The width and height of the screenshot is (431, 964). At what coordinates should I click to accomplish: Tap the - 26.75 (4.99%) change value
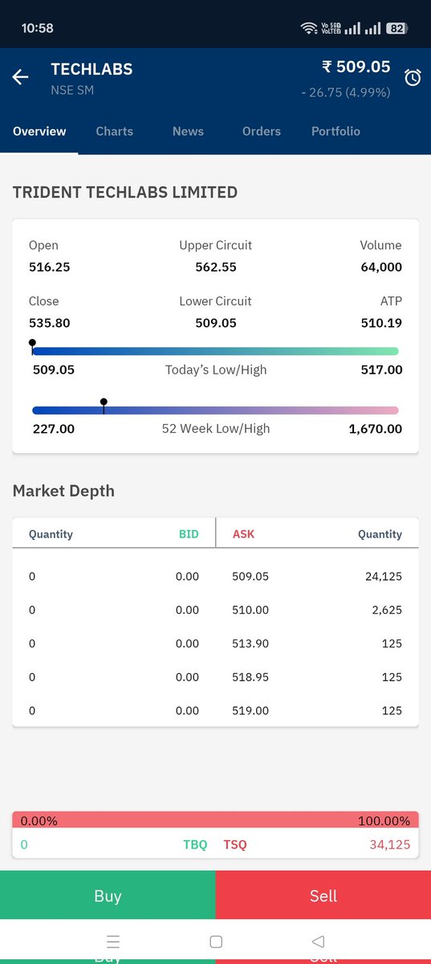click(x=346, y=92)
